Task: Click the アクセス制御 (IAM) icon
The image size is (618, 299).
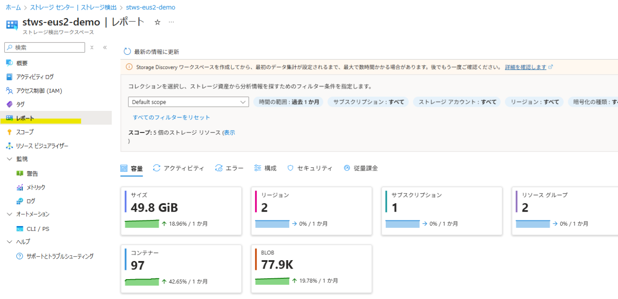Action: [x=9, y=91]
